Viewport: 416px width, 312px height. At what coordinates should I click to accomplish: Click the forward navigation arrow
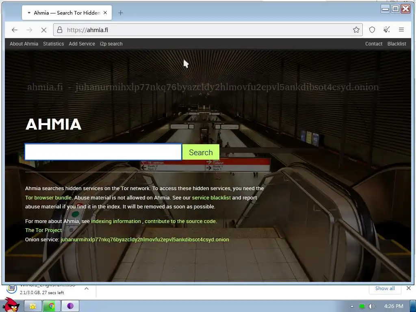tap(29, 30)
